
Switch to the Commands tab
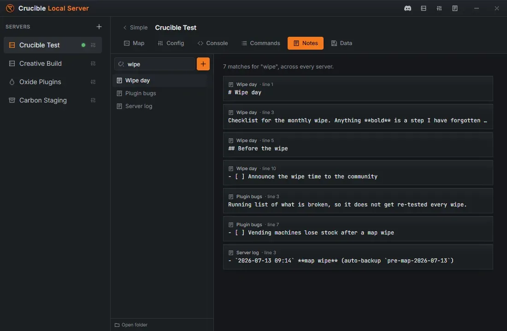coord(260,43)
